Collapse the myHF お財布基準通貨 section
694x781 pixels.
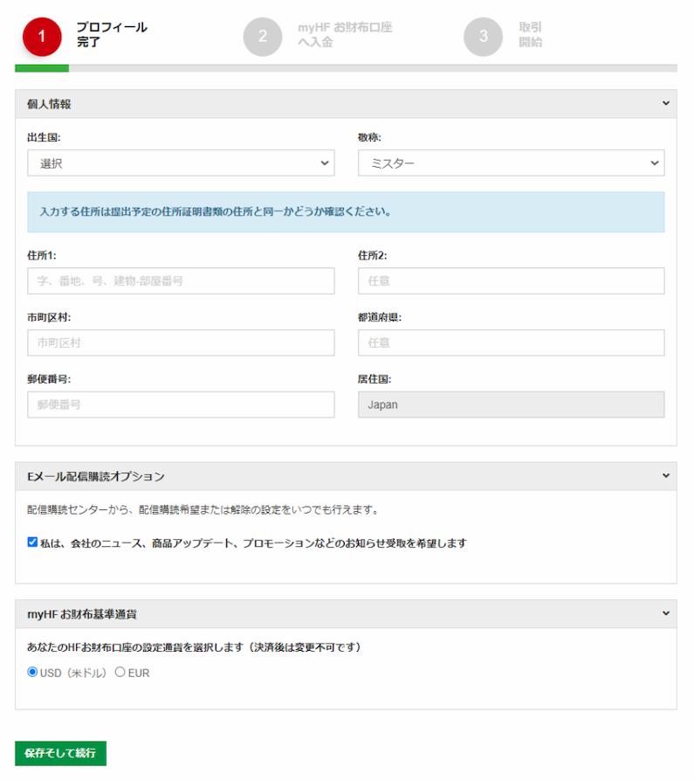[665, 614]
